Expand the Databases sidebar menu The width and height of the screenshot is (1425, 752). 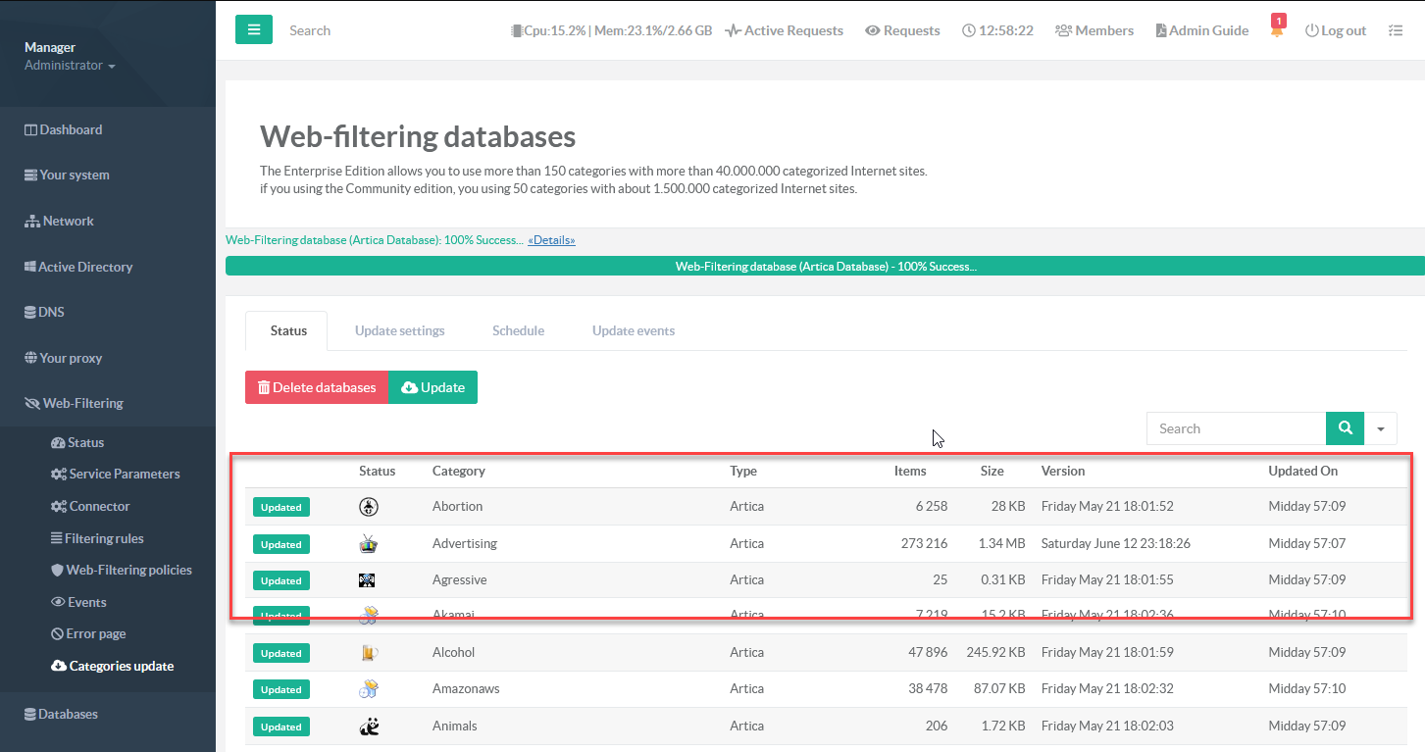[x=67, y=714]
